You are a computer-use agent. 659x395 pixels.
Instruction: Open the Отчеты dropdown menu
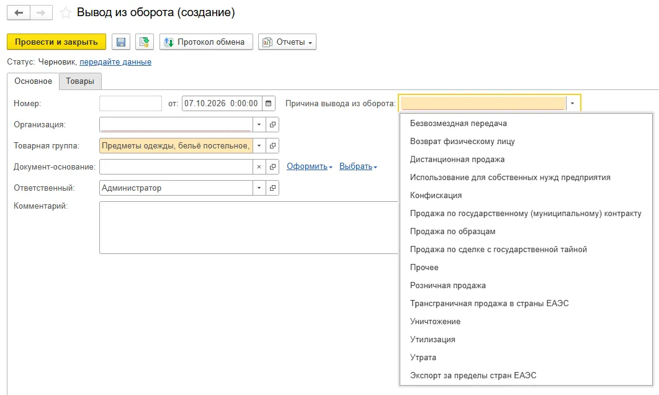[x=287, y=42]
